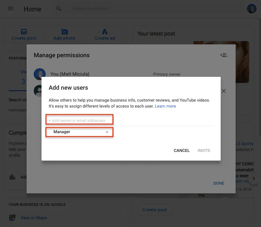261x227 pixels.
Task: Select the Create post icon
Action: (x=24, y=31)
